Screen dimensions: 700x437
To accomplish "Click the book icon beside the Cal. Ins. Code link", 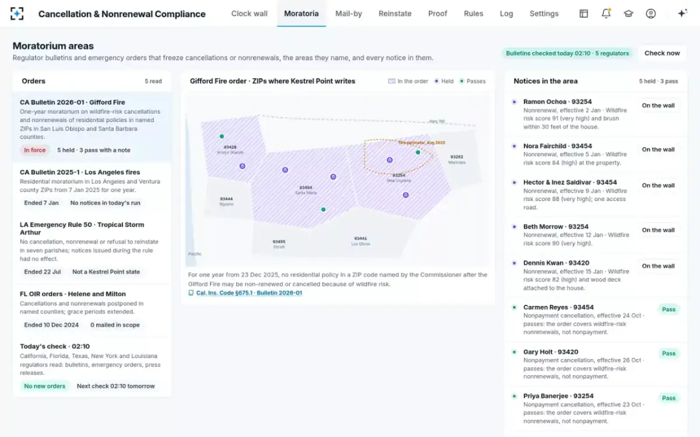I will click(191, 293).
